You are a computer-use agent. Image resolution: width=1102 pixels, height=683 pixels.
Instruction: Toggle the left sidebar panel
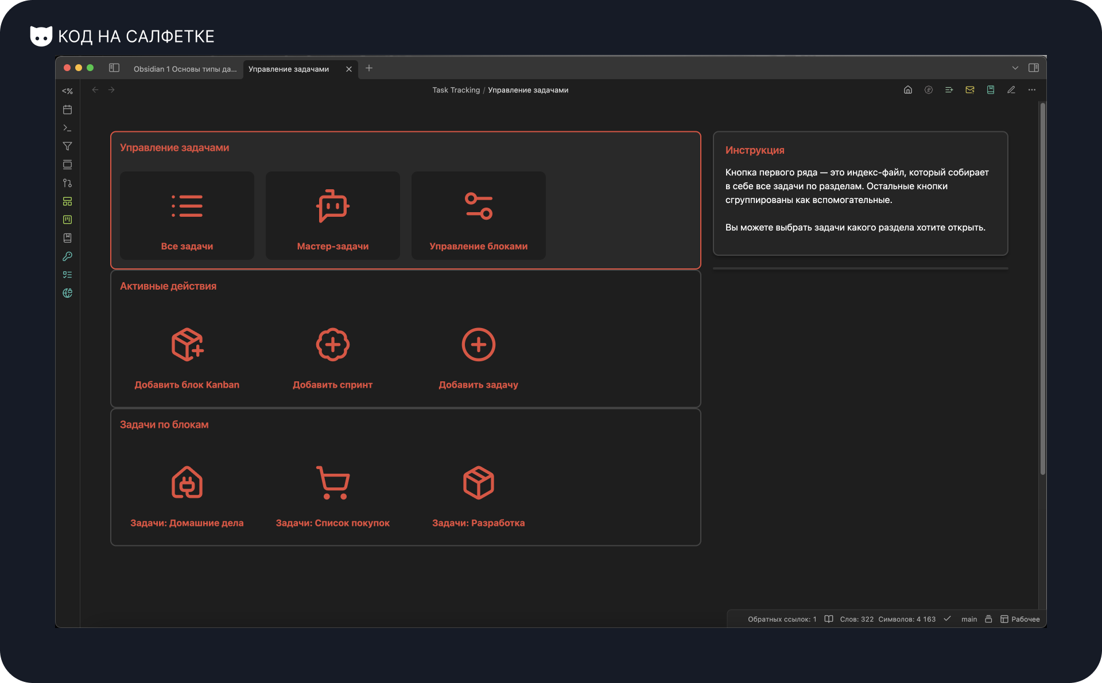114,68
